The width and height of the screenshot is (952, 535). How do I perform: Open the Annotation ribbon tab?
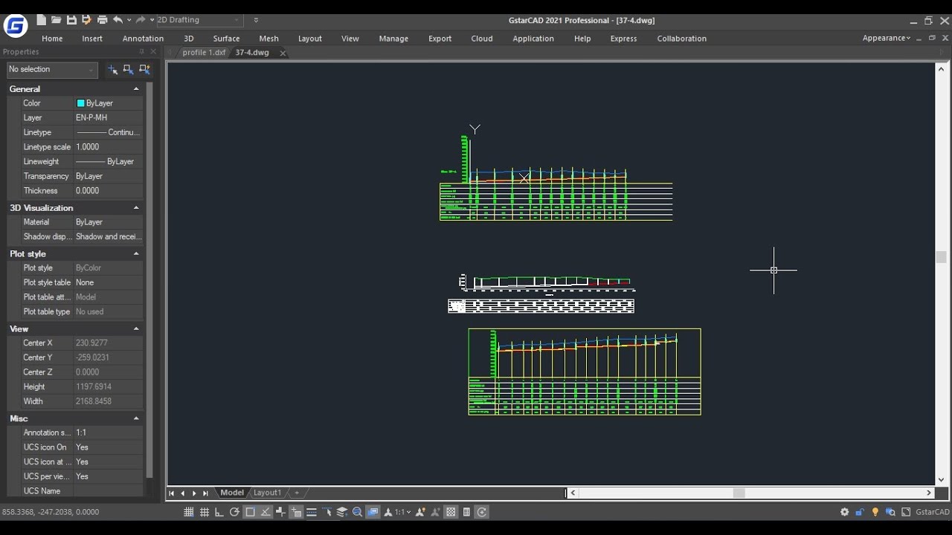click(143, 39)
